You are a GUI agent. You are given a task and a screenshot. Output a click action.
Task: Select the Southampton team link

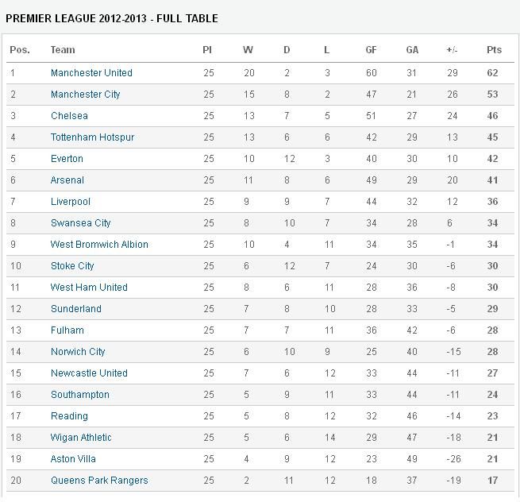click(x=79, y=395)
